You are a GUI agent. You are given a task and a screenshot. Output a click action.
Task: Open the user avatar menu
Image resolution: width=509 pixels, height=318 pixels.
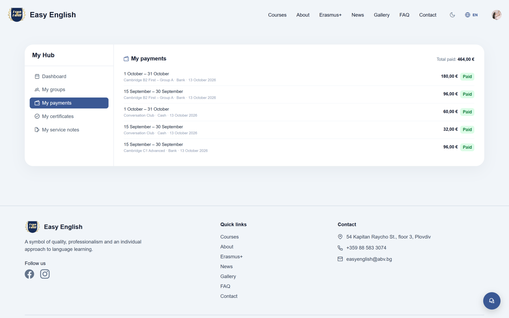[x=496, y=15]
